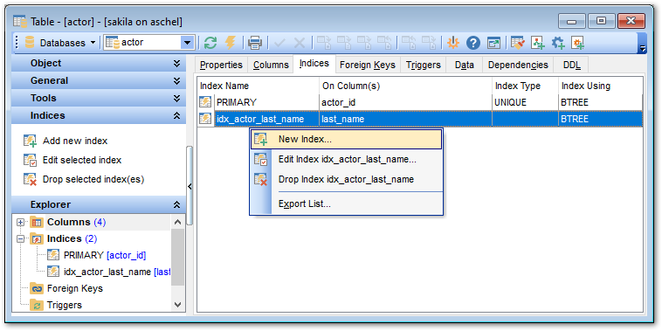Choose New Index... from context menu

pyautogui.click(x=346, y=140)
